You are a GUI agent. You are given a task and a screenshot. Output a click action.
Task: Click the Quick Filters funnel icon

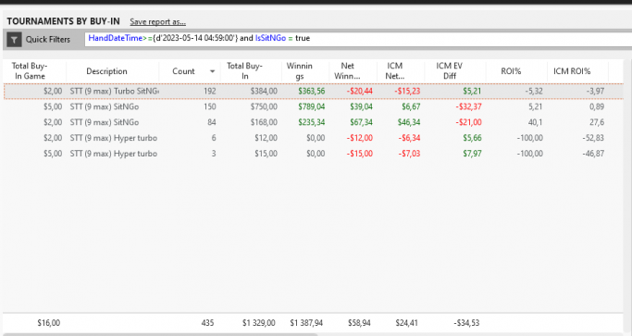click(x=14, y=40)
